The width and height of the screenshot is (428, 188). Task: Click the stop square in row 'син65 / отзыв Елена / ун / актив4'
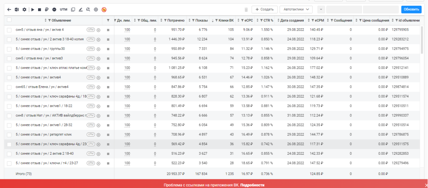[108, 87]
